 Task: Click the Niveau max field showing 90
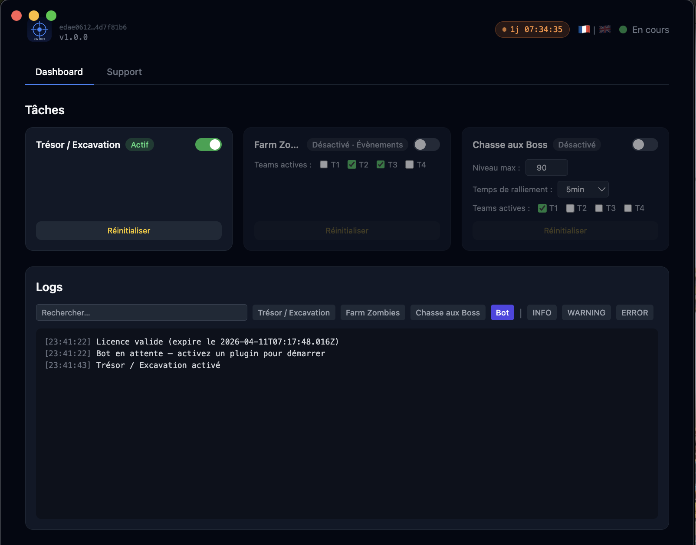coord(546,167)
